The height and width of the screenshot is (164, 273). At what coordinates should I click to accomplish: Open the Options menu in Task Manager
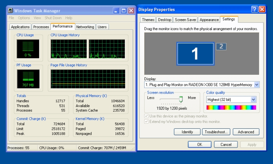tap(24, 18)
